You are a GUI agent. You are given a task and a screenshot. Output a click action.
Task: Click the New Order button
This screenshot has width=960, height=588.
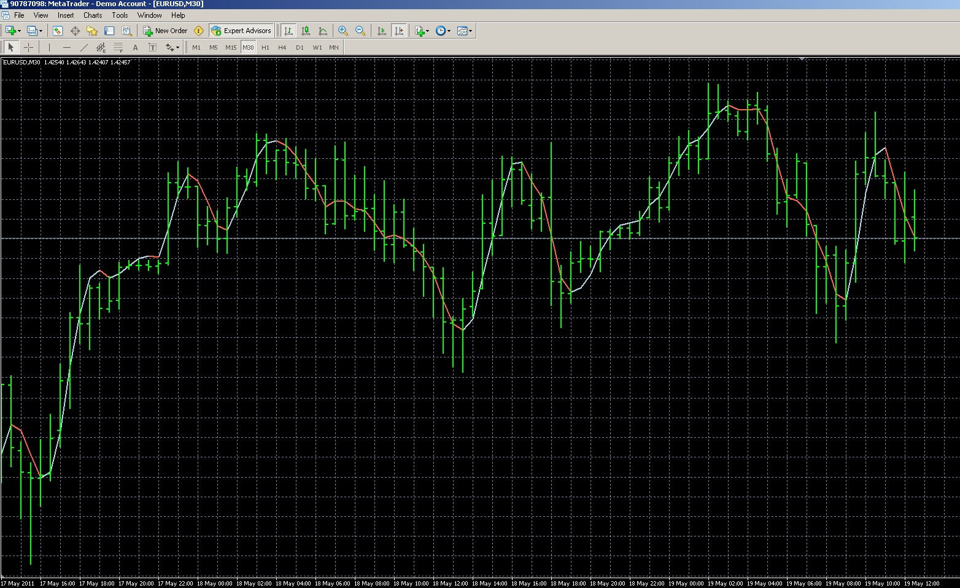(165, 31)
